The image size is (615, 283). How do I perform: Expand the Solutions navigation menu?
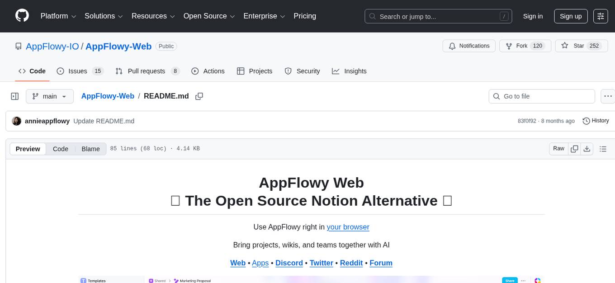[x=103, y=16]
